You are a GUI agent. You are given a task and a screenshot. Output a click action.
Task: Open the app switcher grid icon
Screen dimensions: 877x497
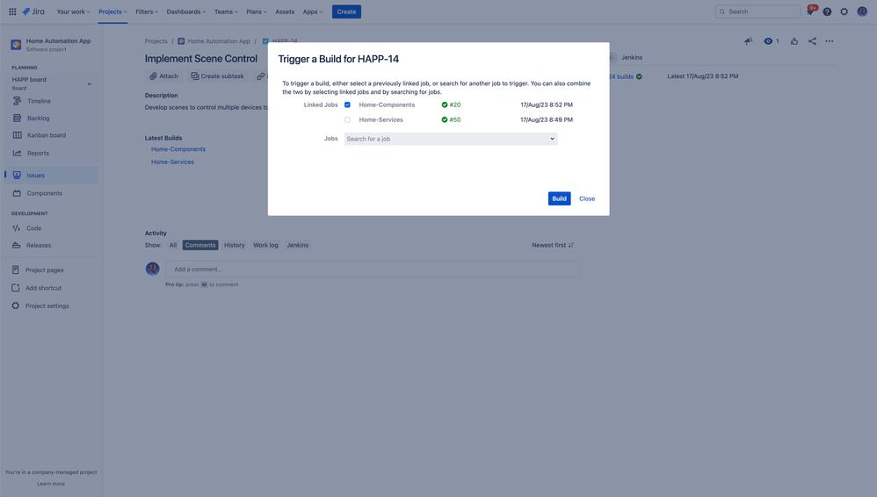[x=12, y=11]
